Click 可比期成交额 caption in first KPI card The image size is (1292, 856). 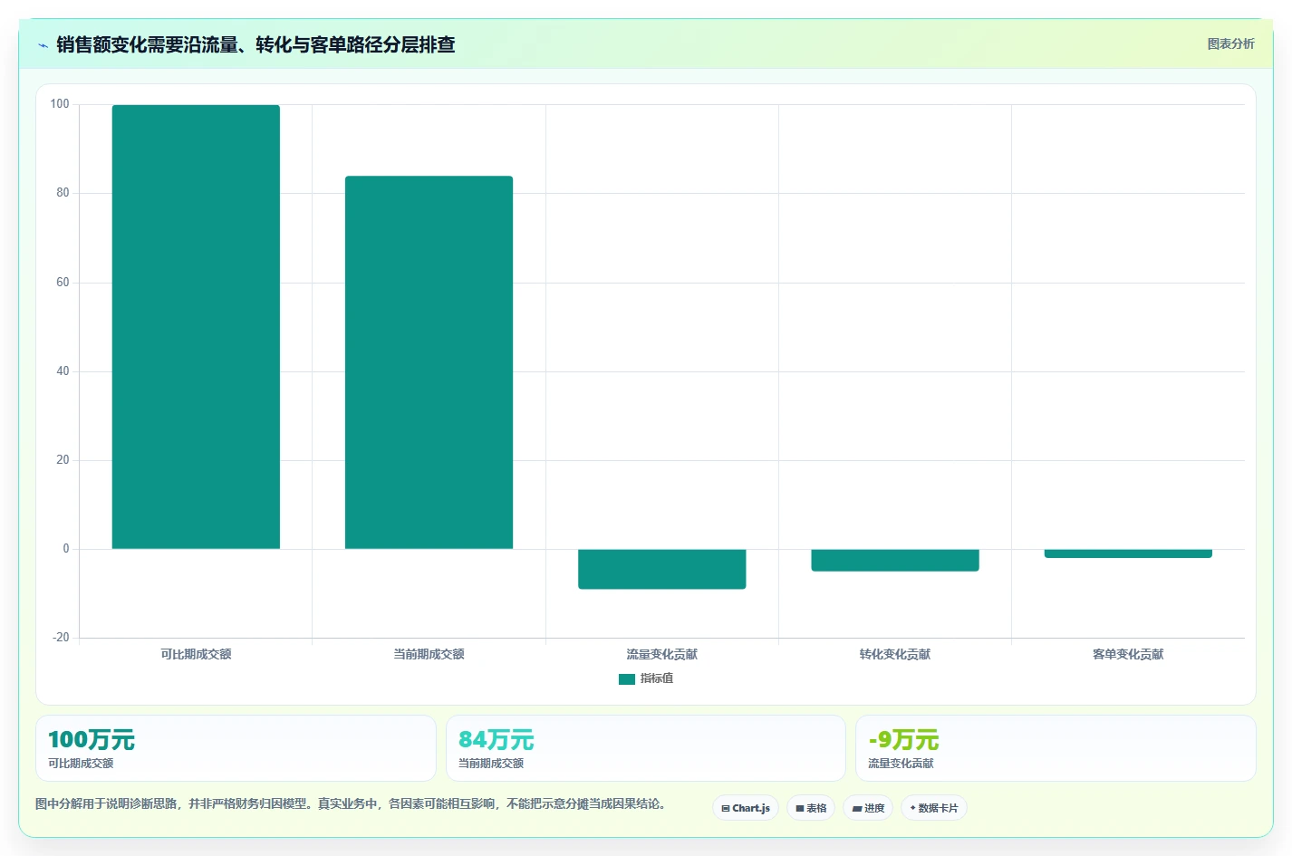click(81, 764)
